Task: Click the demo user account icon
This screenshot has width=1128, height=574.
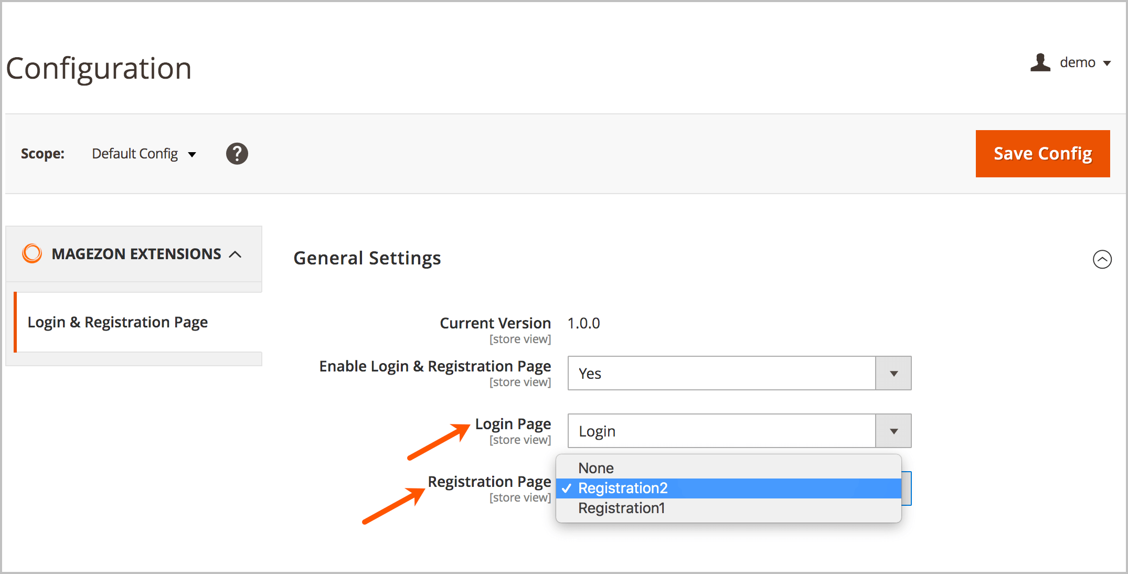Action: (x=1040, y=62)
